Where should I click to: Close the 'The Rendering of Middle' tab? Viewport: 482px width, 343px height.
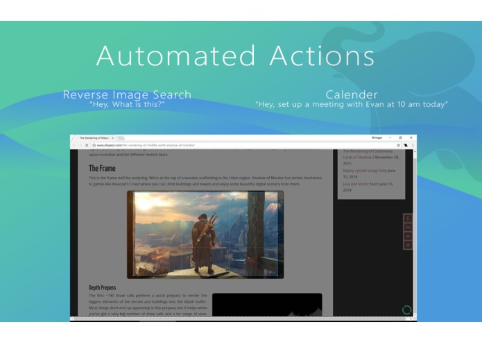[x=112, y=138]
